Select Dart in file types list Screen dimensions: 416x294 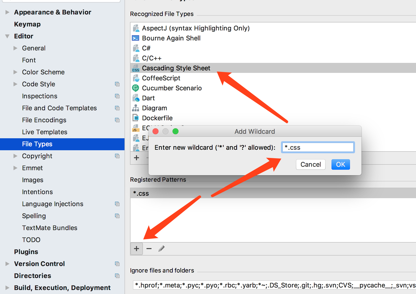(273, 98)
